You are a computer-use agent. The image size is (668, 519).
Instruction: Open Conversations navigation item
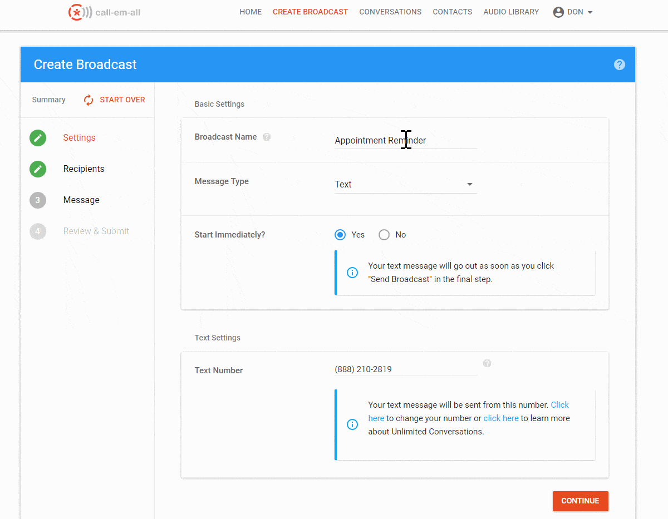coord(390,12)
